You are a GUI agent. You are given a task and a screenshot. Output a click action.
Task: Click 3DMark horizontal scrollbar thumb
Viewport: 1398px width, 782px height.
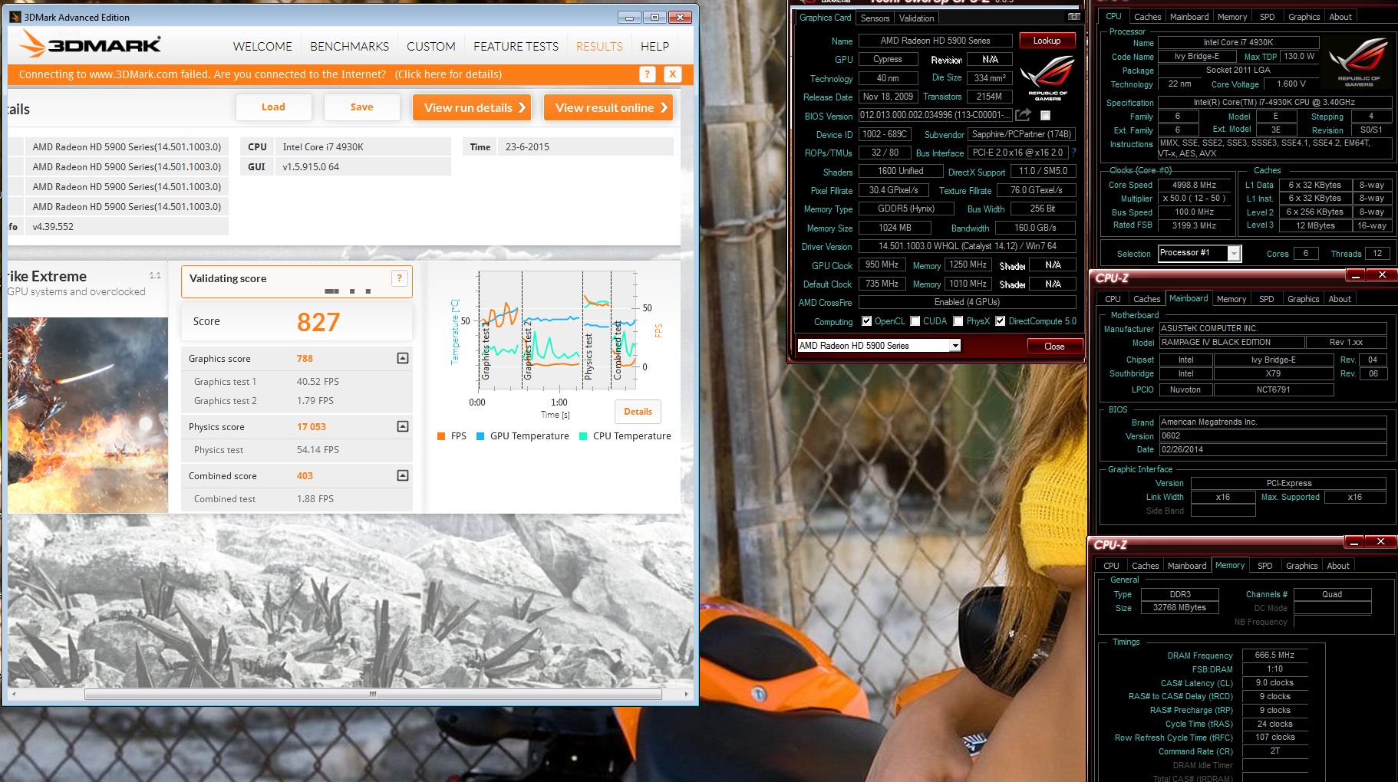coord(373,694)
